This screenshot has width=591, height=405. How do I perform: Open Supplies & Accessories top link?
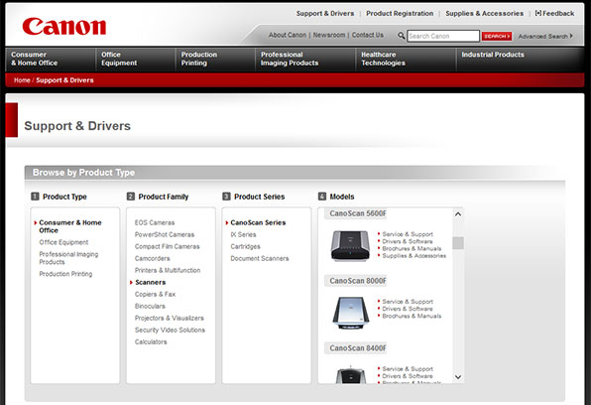click(x=484, y=13)
